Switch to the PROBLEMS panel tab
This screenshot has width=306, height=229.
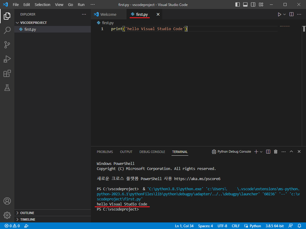point(105,152)
